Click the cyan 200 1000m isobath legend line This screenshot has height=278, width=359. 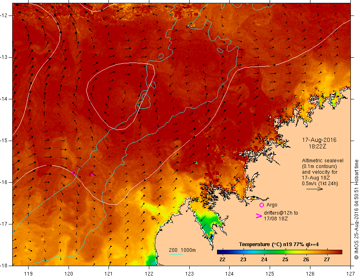click(175, 254)
